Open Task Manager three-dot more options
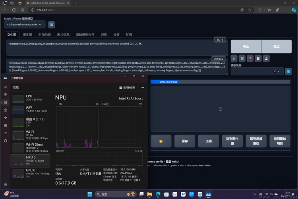The height and width of the screenshot is (199, 298). (x=142, y=87)
